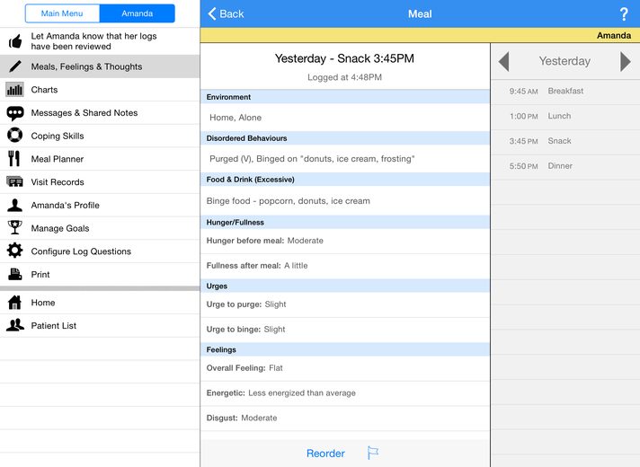
Task: Click the 'Energetic: Less energized' row
Action: coord(345,393)
